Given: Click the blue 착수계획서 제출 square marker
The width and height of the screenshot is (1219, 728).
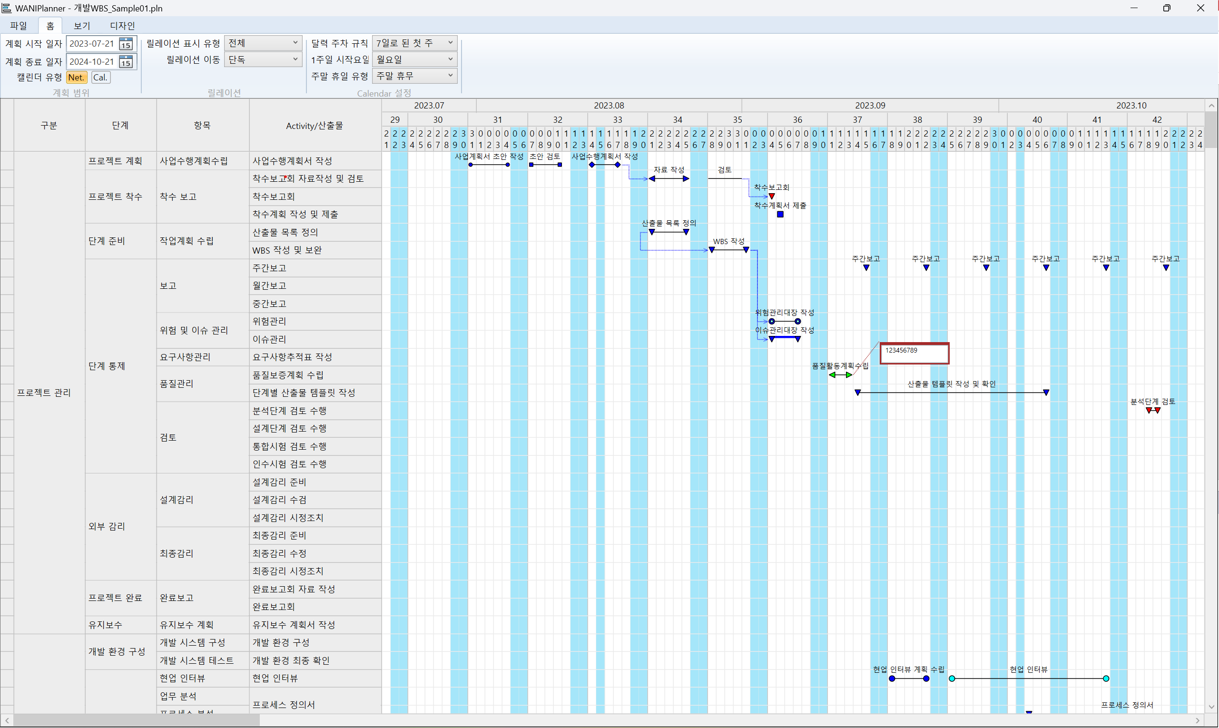Looking at the screenshot, I should pyautogui.click(x=780, y=215).
